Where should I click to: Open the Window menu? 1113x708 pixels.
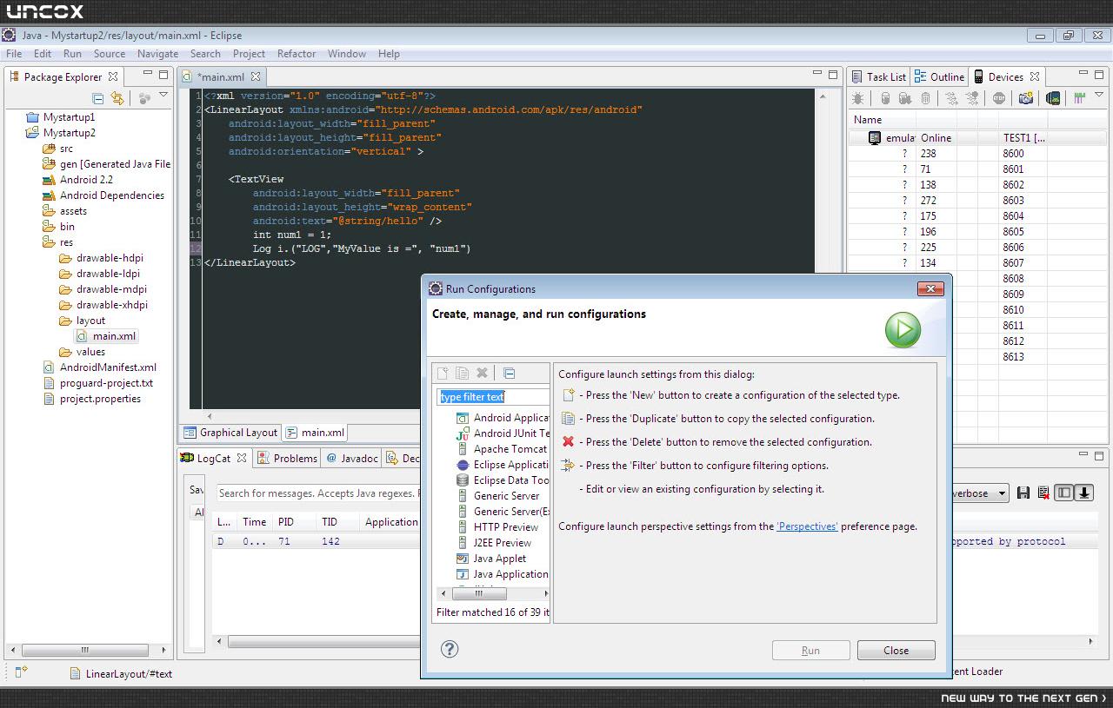click(x=347, y=53)
